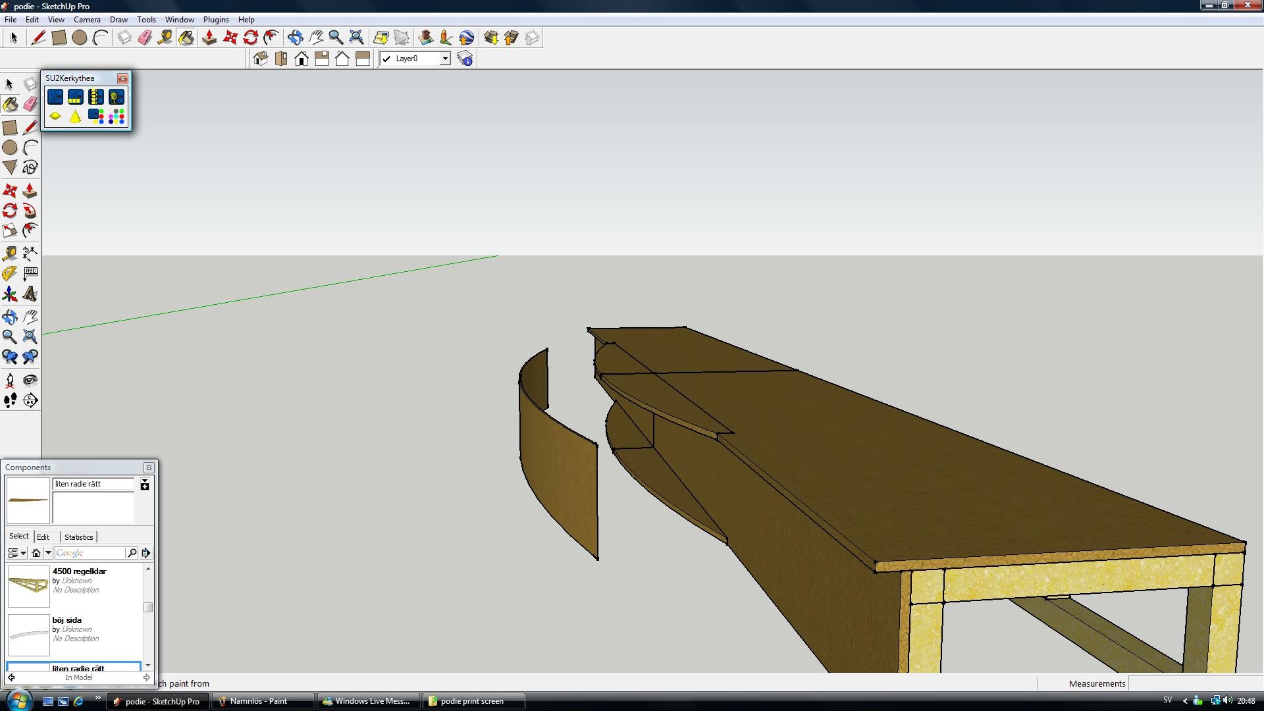Viewport: 1264px width, 711px height.
Task: Select the Scale tool in left toolbar
Action: [10, 230]
